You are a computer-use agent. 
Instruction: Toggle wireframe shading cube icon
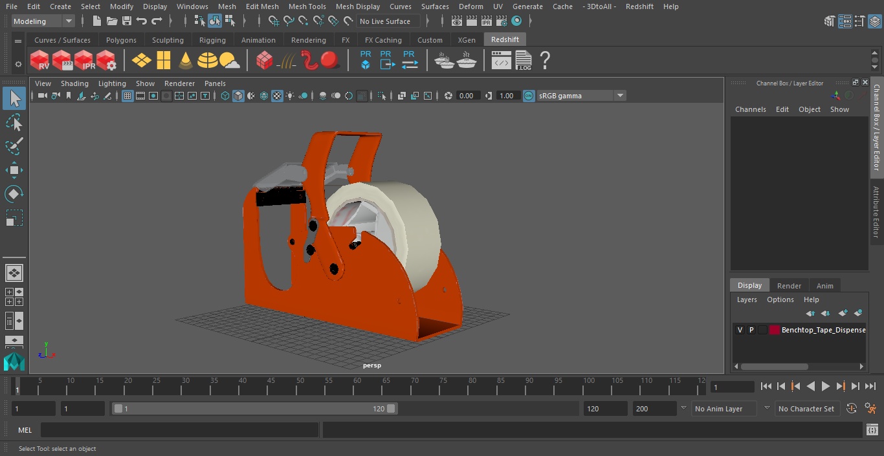pyautogui.click(x=225, y=96)
